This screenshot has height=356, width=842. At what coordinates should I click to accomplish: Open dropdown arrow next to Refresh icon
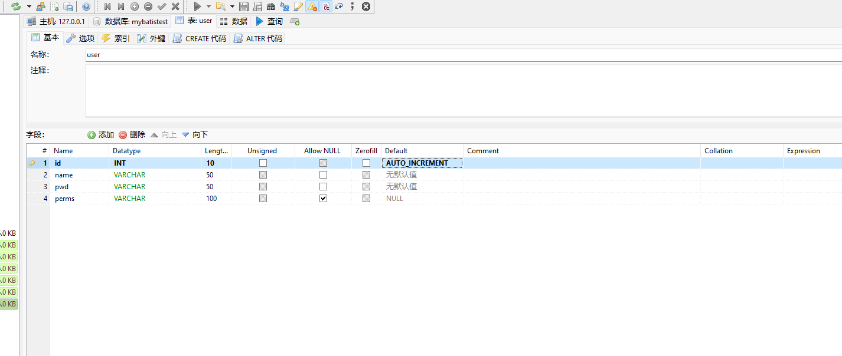tap(29, 6)
